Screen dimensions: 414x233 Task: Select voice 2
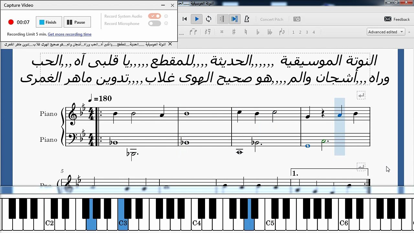300,32
